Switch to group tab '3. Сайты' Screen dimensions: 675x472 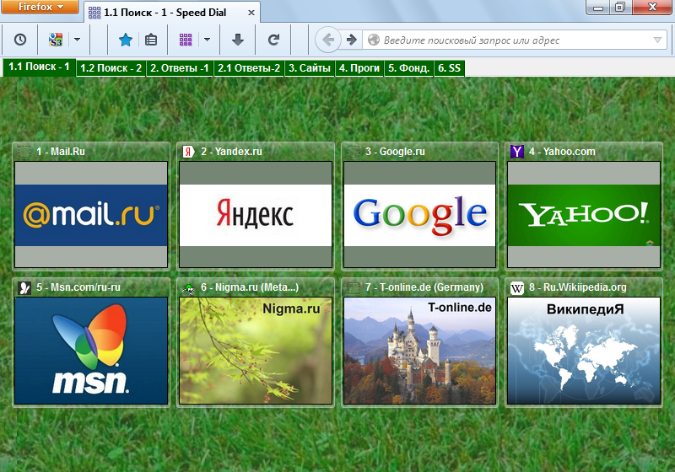point(310,68)
